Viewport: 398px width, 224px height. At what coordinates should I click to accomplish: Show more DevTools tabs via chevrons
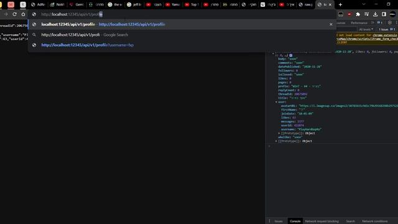click(373, 22)
